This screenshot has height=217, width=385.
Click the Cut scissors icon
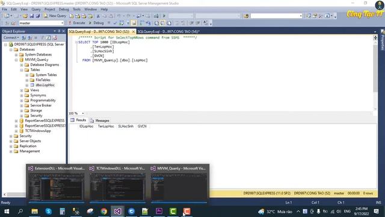click(x=98, y=16)
